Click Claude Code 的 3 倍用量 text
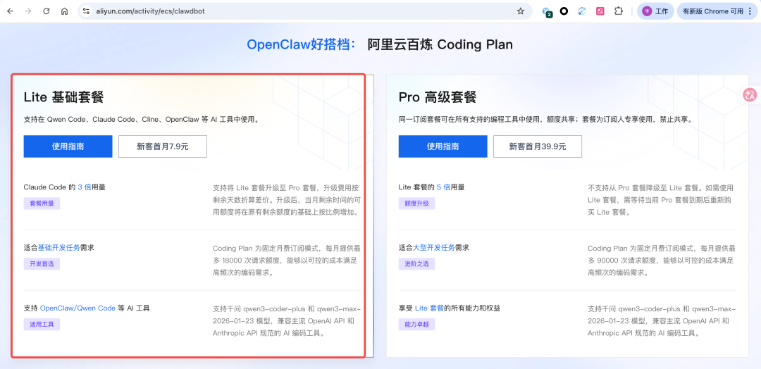This screenshot has width=761, height=369. coord(65,187)
